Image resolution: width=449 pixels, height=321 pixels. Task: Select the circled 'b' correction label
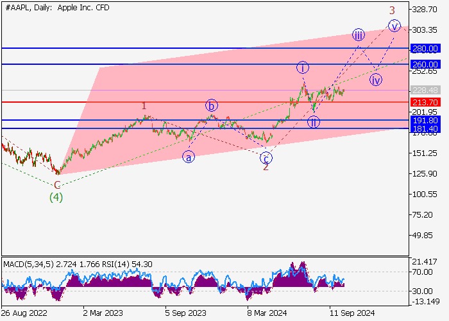tap(211, 106)
